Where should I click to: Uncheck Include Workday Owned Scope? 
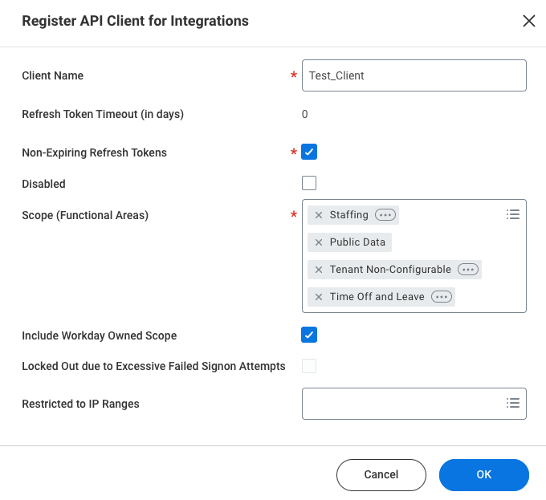coord(309,335)
